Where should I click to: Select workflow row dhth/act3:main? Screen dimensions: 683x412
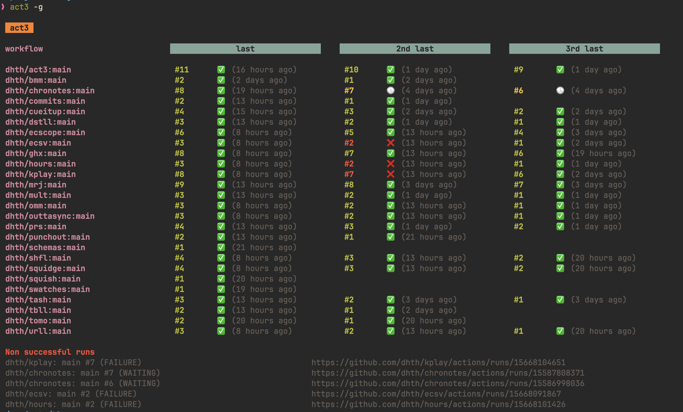pos(38,70)
